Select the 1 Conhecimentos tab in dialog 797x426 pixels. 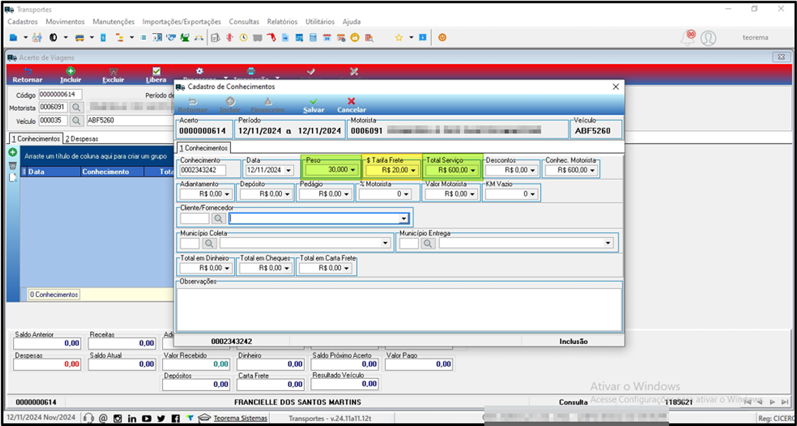pyautogui.click(x=203, y=148)
